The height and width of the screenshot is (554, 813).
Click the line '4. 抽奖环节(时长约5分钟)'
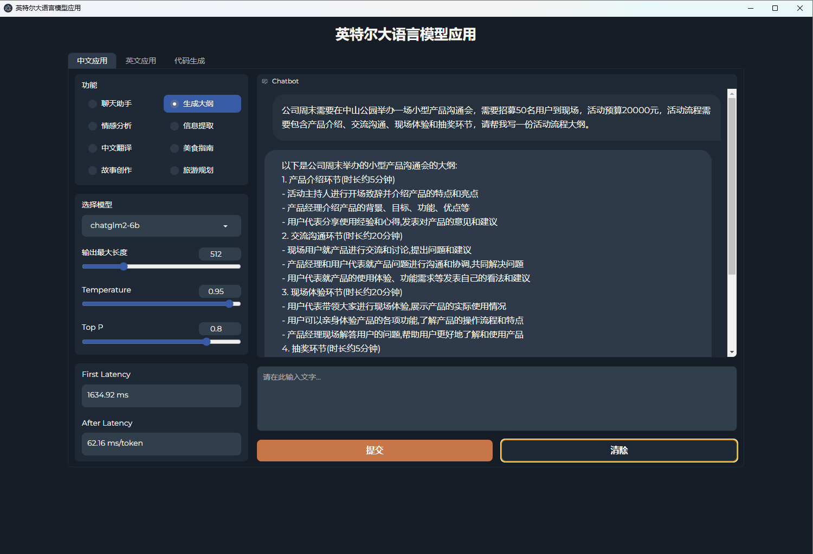[x=331, y=349]
